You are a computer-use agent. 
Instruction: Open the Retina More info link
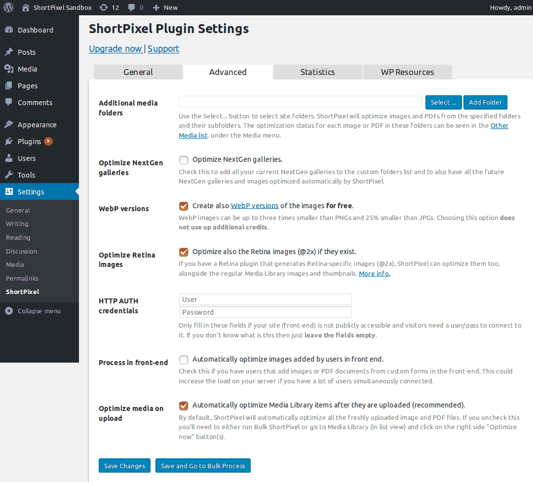(375, 273)
